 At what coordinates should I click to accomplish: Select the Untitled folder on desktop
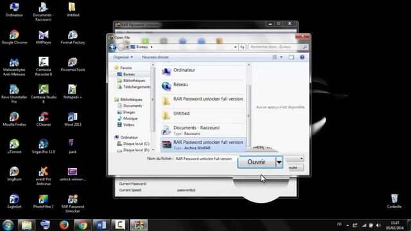[73, 10]
